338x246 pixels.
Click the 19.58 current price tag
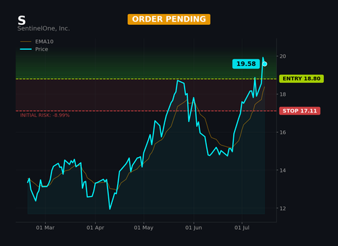[x=246, y=64]
